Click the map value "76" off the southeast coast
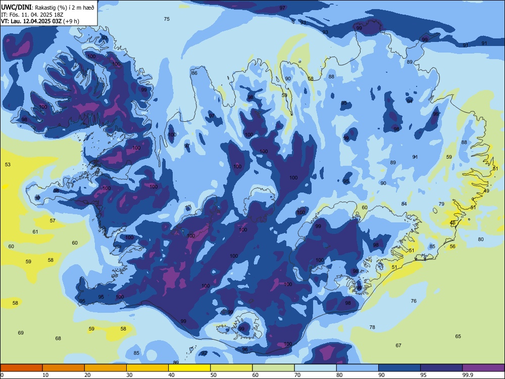This screenshot has height=379, width=505. point(414,301)
